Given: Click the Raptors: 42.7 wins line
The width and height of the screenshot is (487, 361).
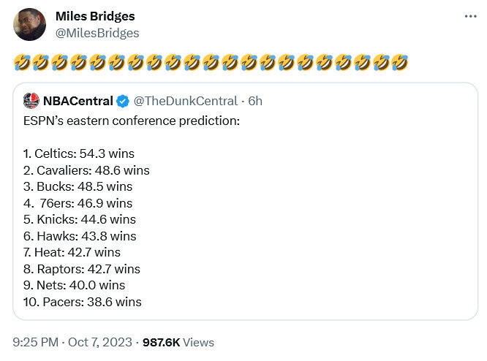Looking at the screenshot, I should [81, 269].
